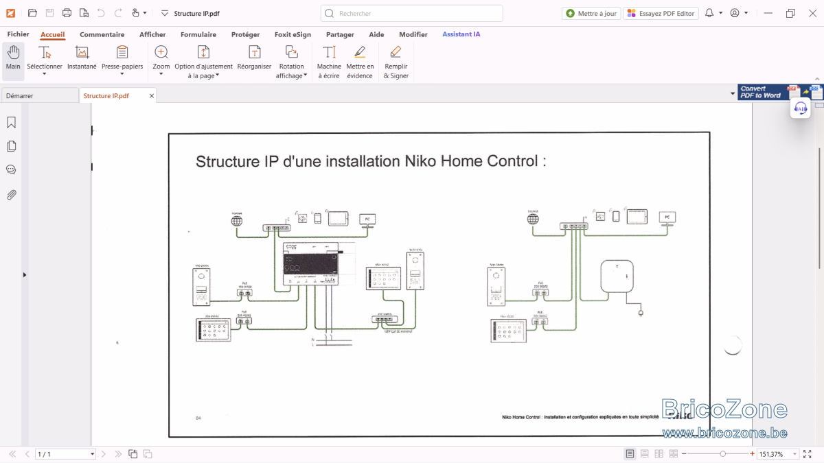Open the Aide ribbon tab
Screen dimensions: 824x463
[x=376, y=34]
